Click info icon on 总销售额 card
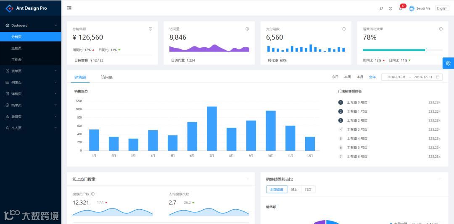 [150, 29]
